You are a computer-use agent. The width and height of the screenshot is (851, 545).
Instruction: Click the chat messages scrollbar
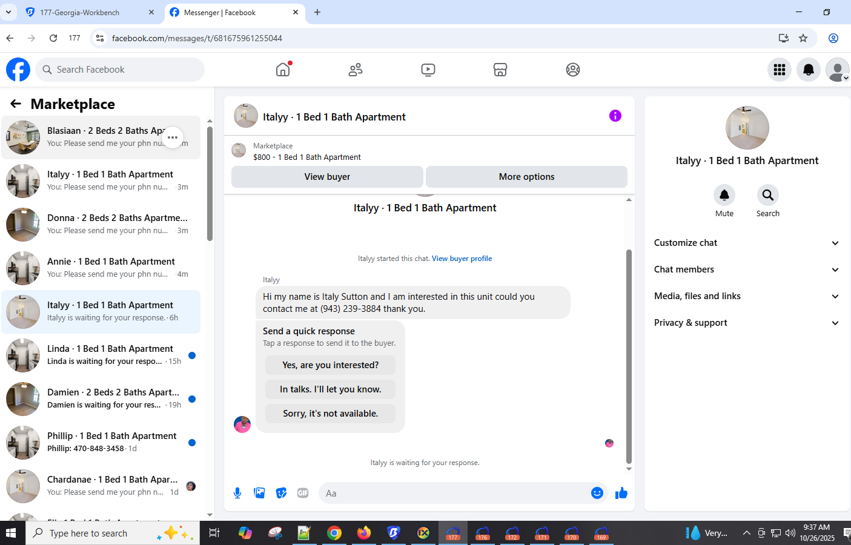(629, 356)
